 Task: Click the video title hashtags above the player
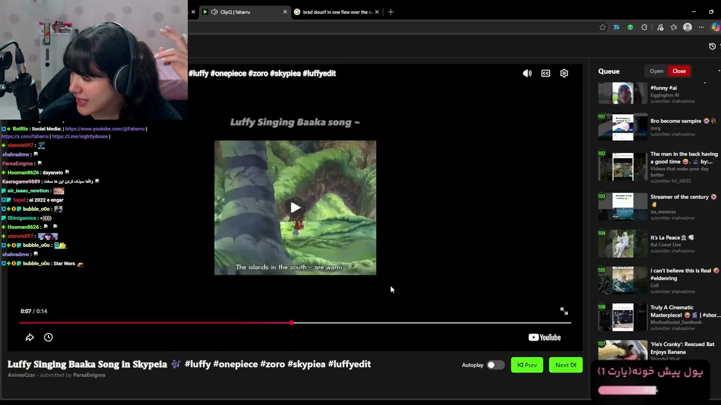pos(262,73)
